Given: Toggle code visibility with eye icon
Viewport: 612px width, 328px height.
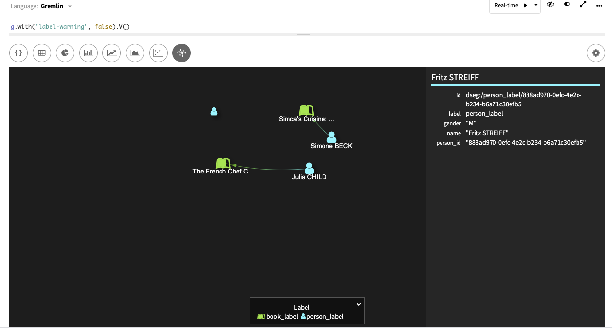Looking at the screenshot, I should pos(550,5).
